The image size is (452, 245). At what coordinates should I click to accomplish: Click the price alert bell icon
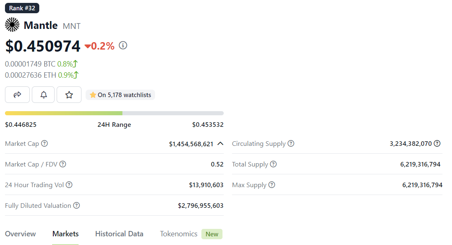44,95
